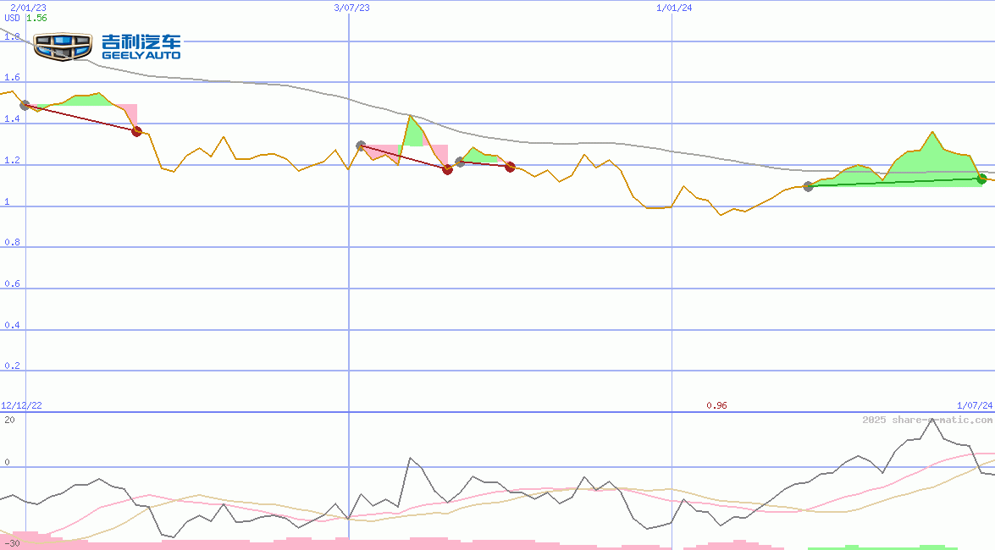Select the 2/01/23 date label
Screen dimensions: 995x550
[x=27, y=6]
